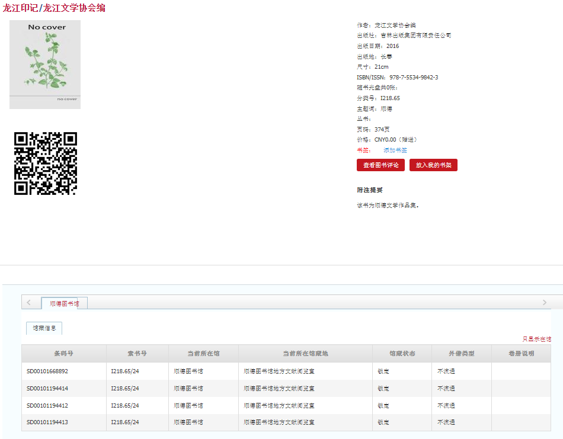Click the 条码号 column header
This screenshot has height=439, width=563.
(x=64, y=354)
